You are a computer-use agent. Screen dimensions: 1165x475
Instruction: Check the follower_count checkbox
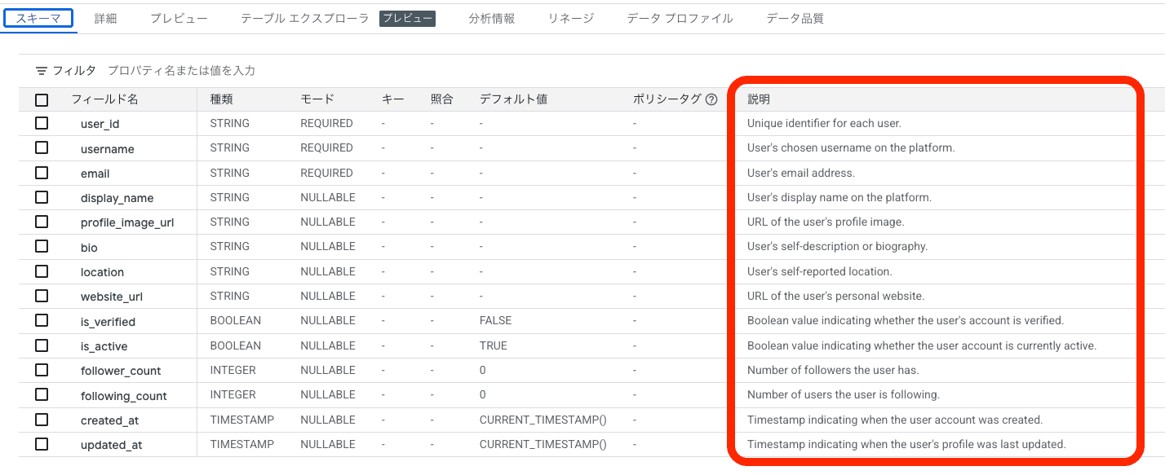(42, 370)
